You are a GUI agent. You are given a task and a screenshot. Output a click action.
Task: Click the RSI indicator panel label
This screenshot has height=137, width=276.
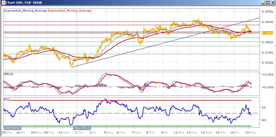coord(6,100)
